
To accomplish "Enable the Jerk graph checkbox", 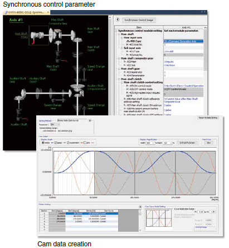I will 85,143.
